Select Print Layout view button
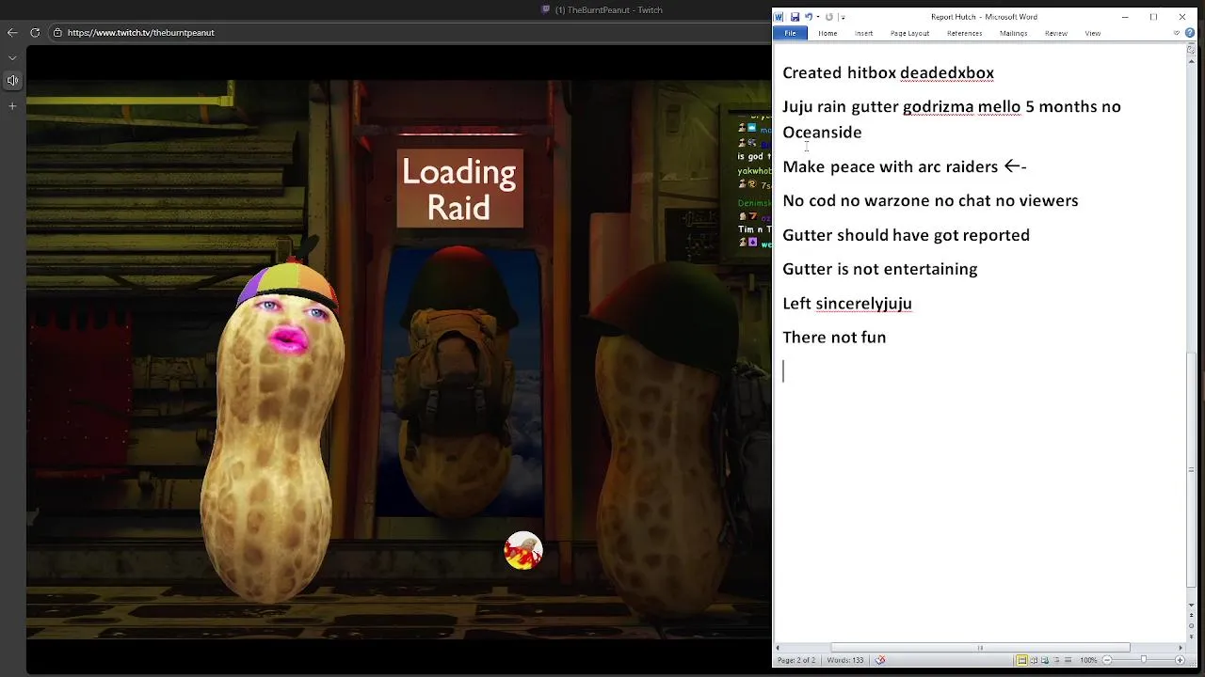1205x677 pixels. pos(1021,660)
